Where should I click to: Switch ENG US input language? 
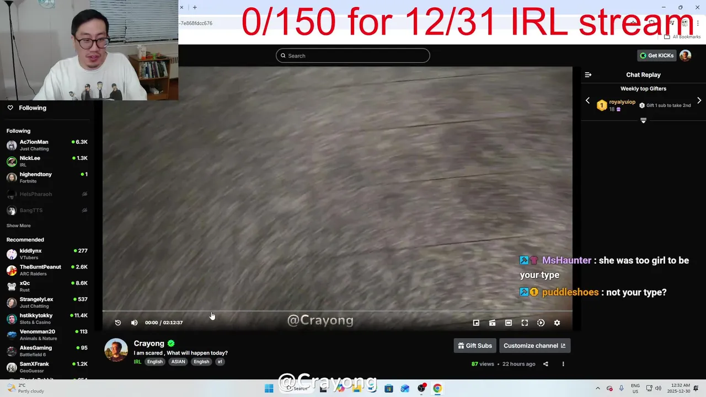click(635, 388)
